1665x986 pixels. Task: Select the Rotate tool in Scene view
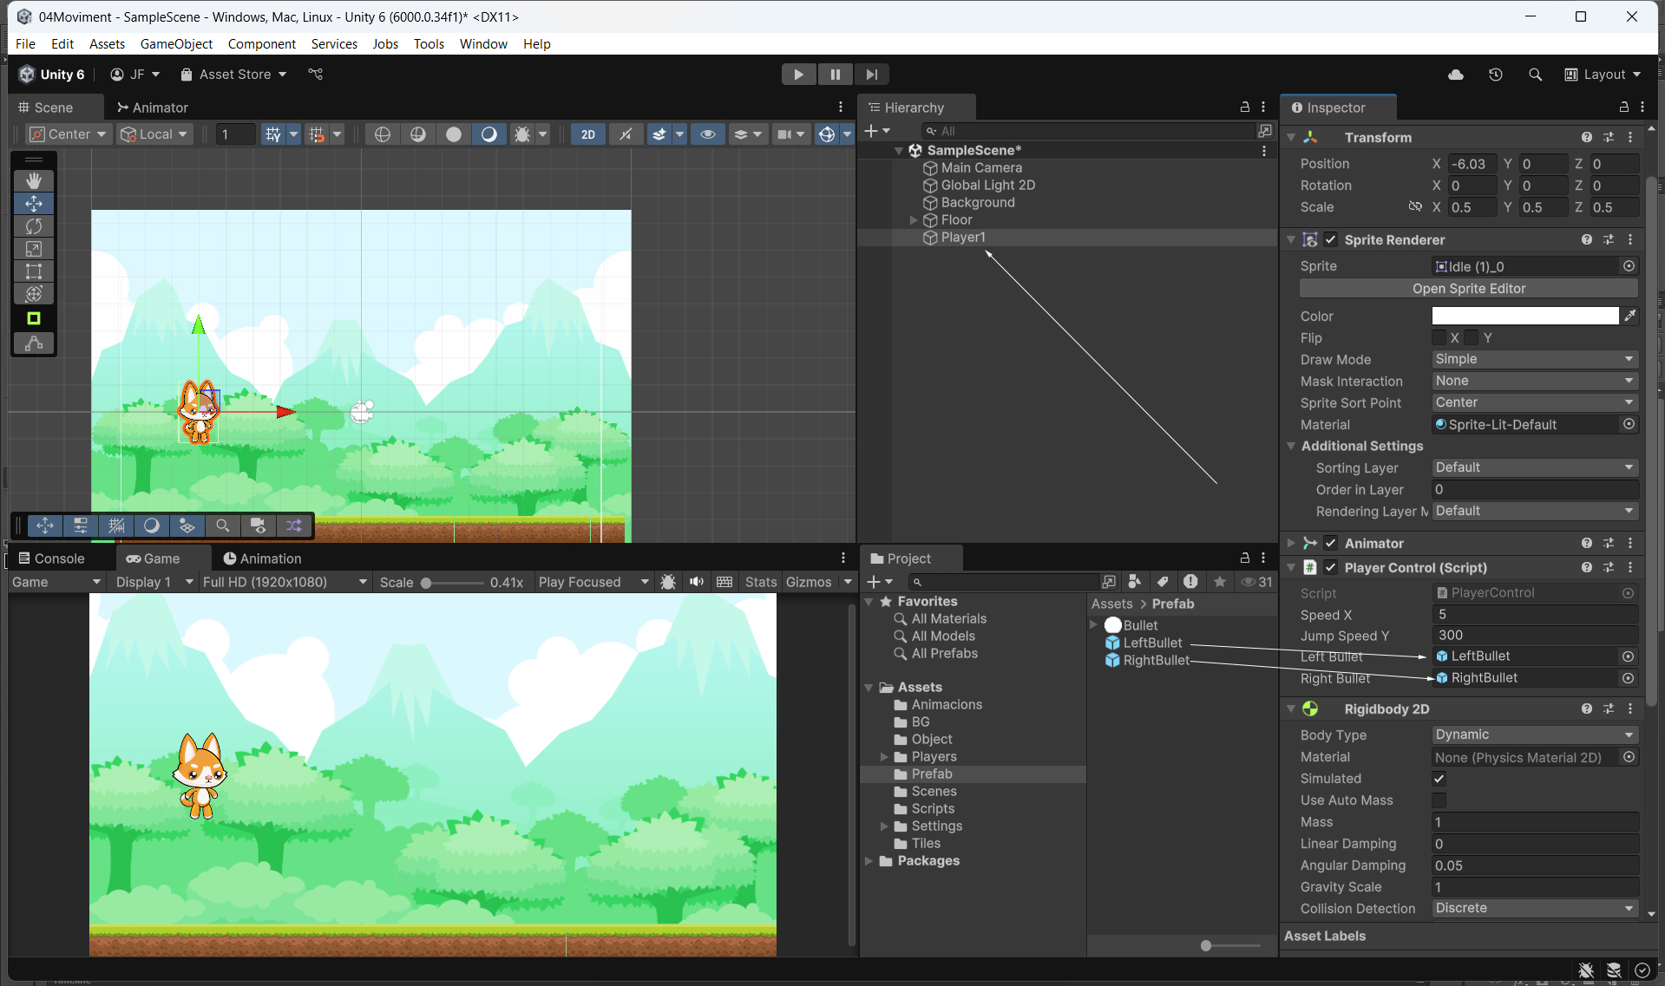click(34, 226)
